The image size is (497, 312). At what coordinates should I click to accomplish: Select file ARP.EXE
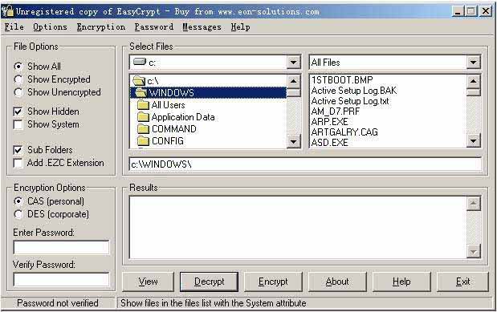tap(330, 122)
